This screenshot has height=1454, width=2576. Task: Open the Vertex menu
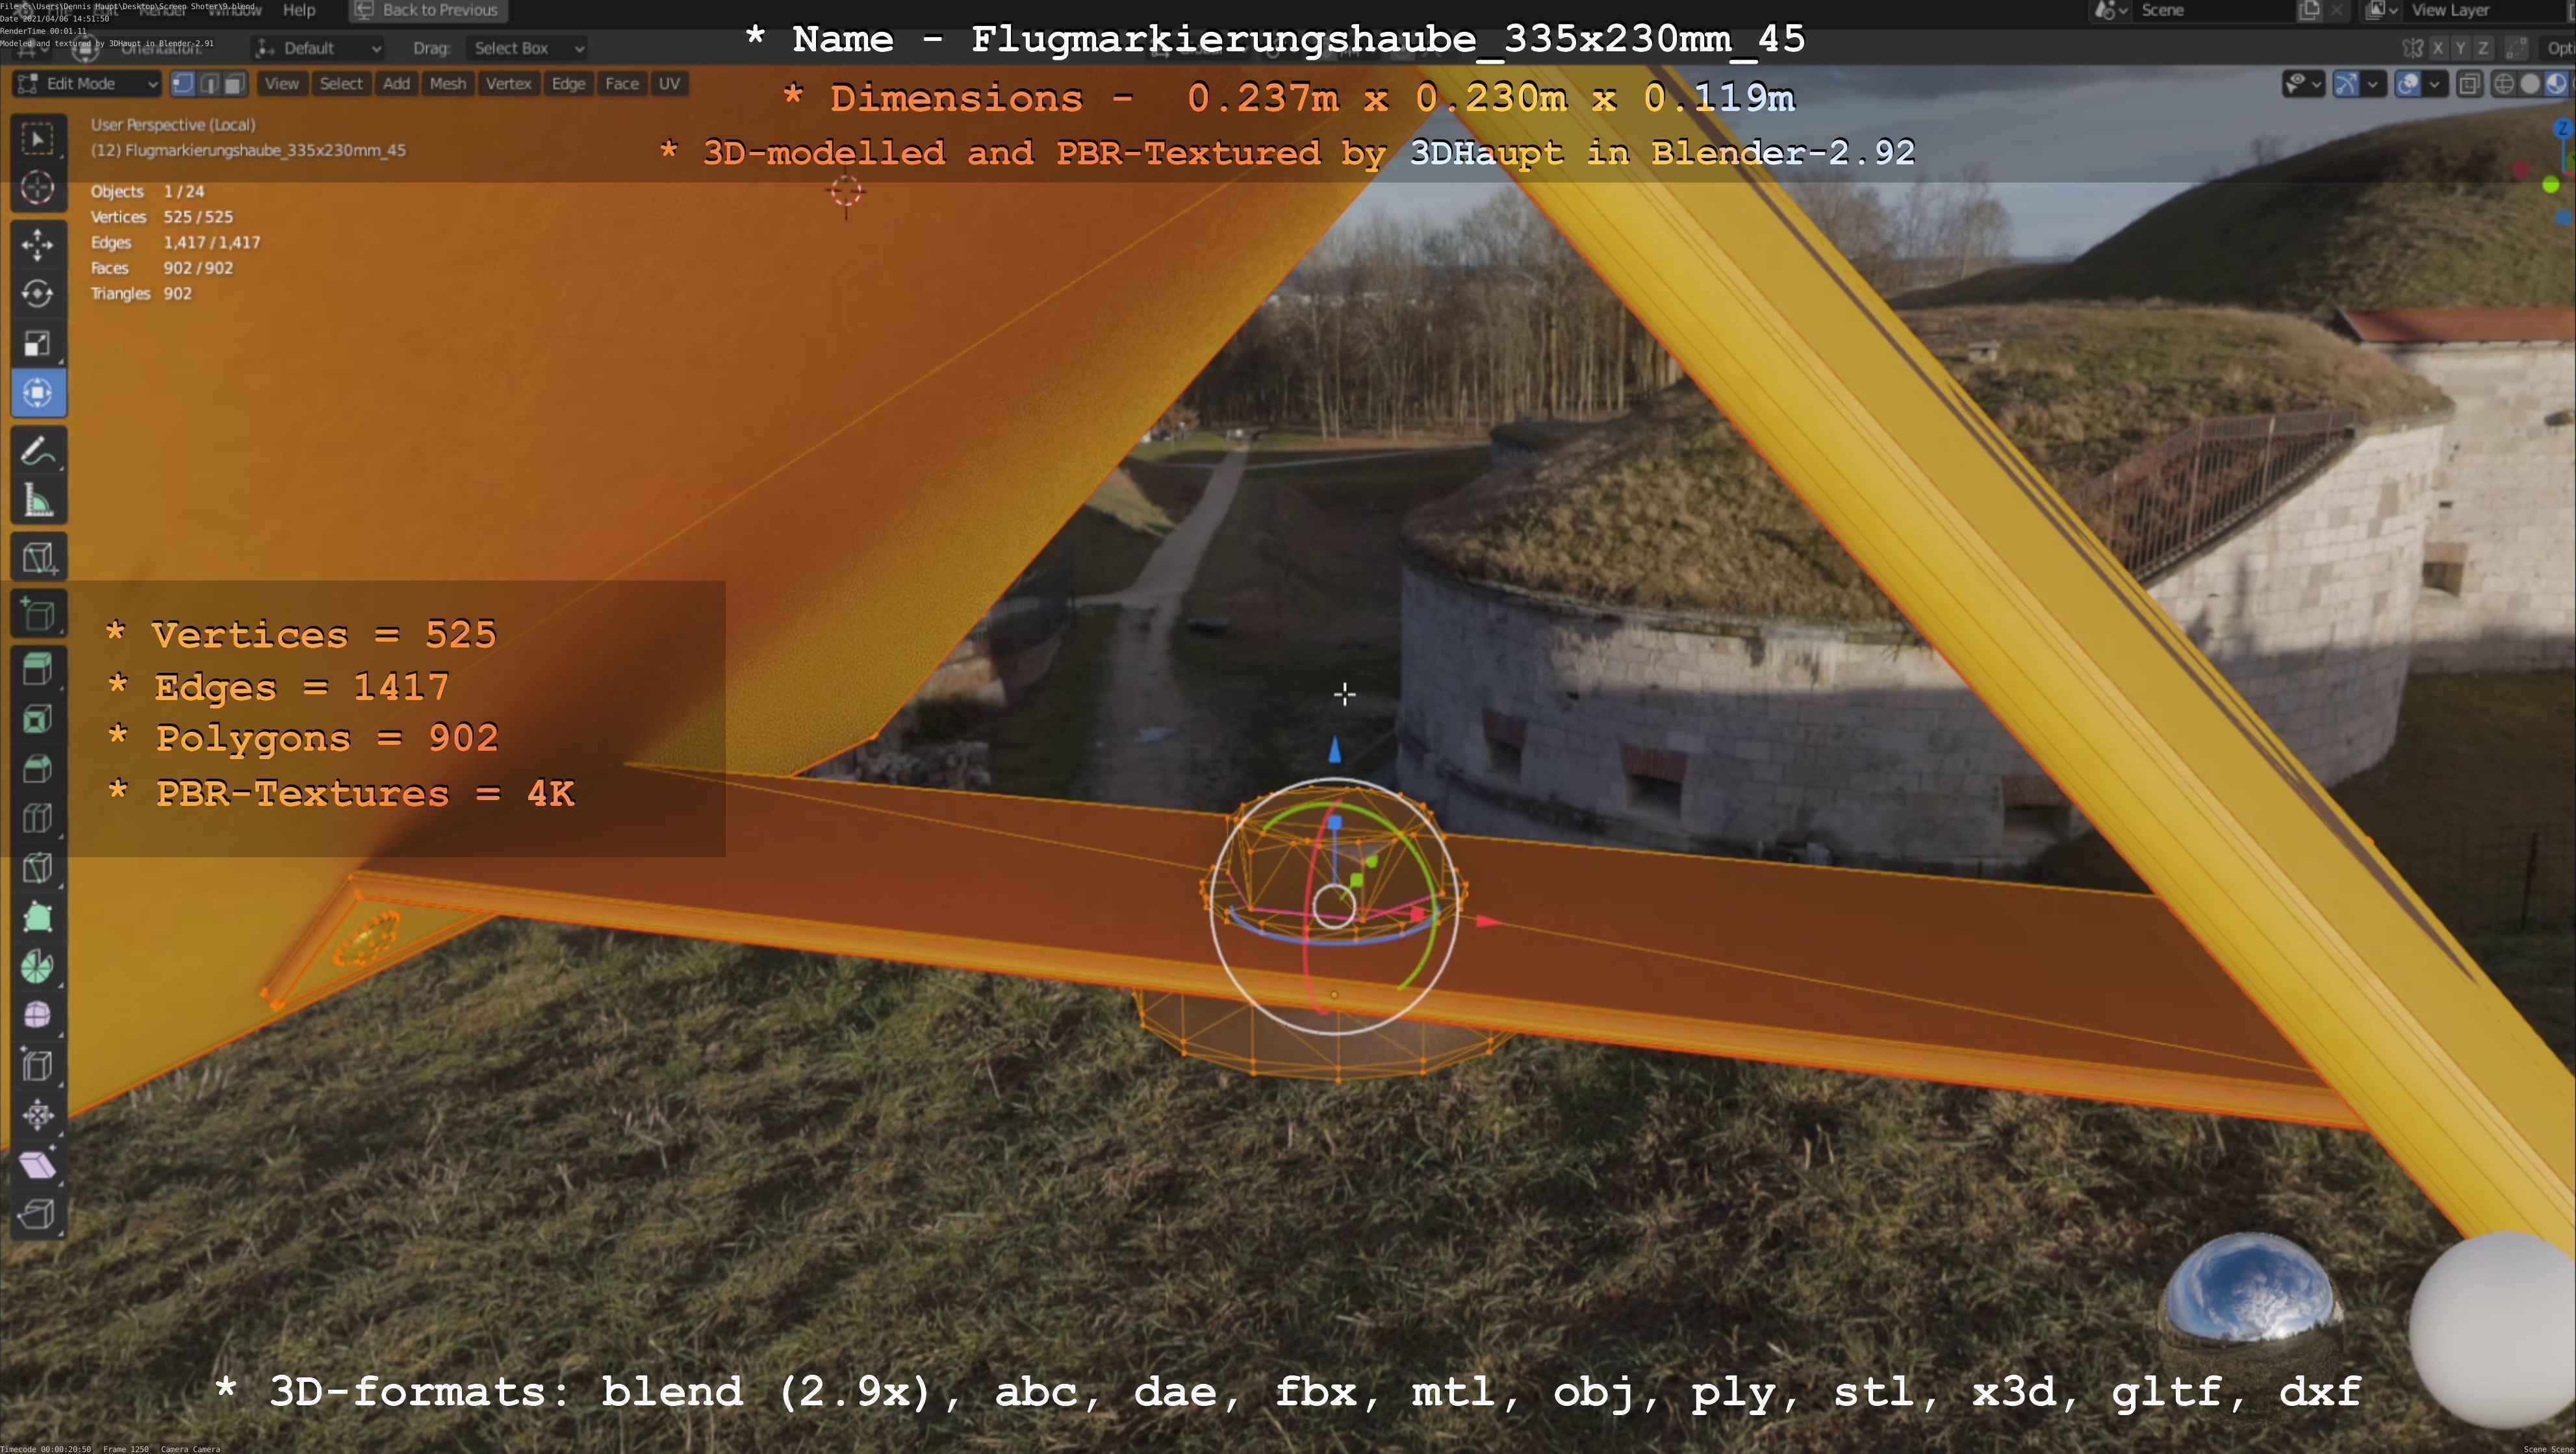tap(508, 84)
